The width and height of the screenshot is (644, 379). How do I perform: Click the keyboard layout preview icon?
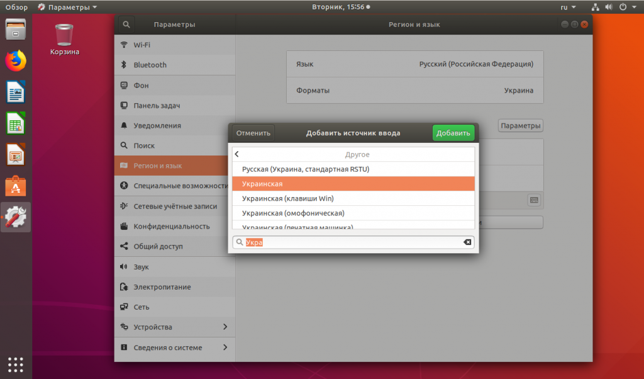tap(534, 200)
